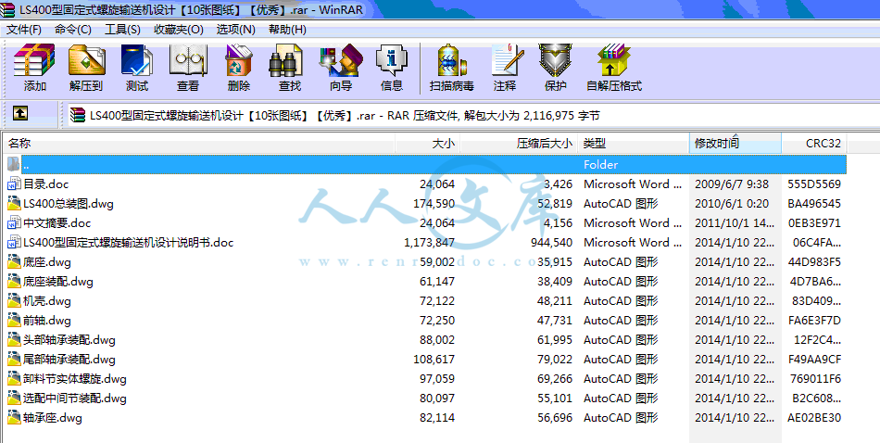The height and width of the screenshot is (443, 880).
Task: Click the 解压到 (Extract to) icon
Action: (x=86, y=60)
